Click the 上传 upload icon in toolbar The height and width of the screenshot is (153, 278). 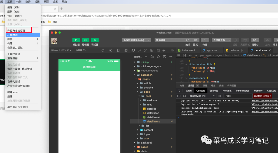pyautogui.click(x=267, y=40)
